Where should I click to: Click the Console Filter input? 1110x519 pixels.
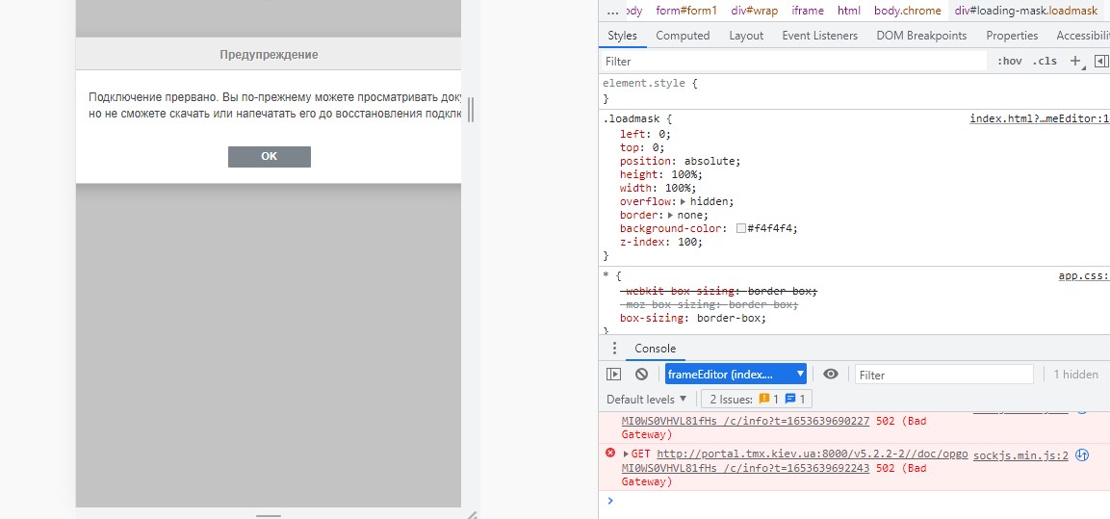click(x=943, y=375)
